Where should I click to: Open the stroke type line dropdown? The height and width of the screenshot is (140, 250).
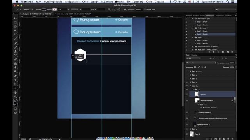point(74,9)
